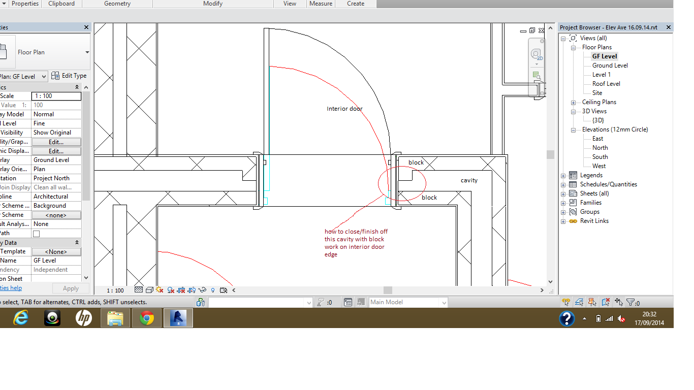Open the Modify ribbon panel label
The image size is (694, 390).
(212, 4)
